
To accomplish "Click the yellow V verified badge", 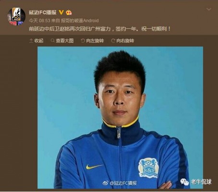I will click(61, 12).
